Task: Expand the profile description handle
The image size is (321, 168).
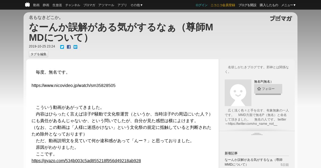Action: click(257, 134)
